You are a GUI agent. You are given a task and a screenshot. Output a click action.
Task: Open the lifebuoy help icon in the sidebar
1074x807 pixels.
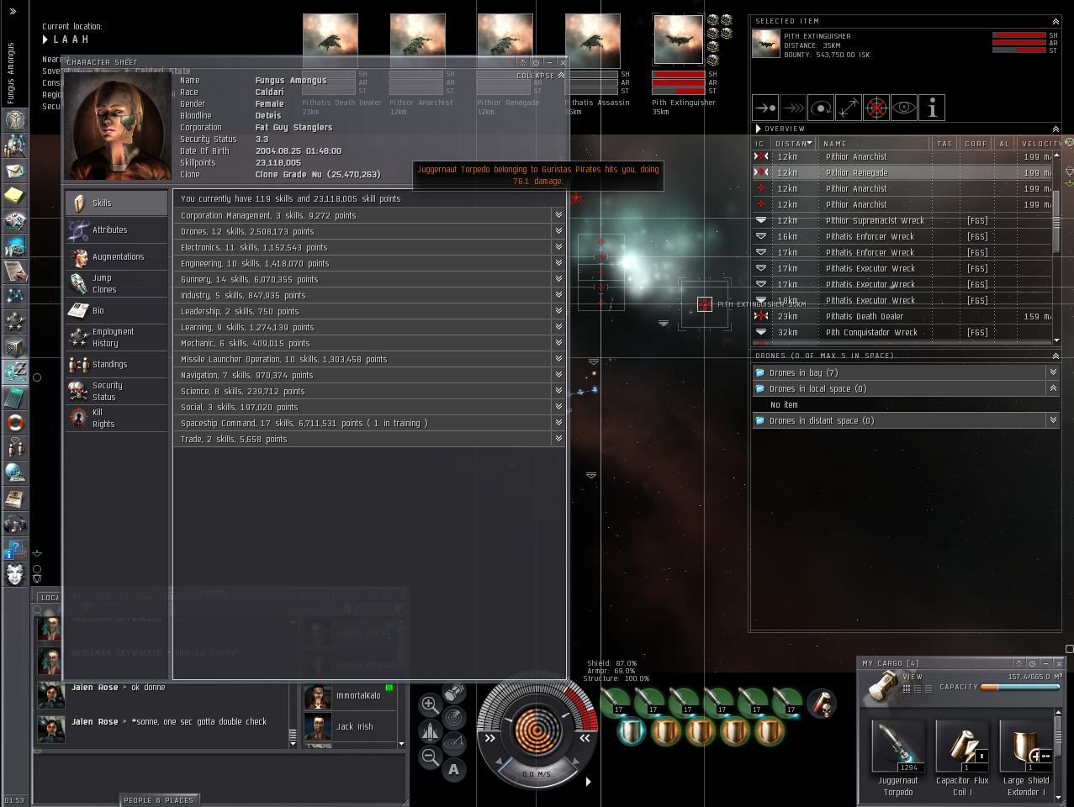15,422
